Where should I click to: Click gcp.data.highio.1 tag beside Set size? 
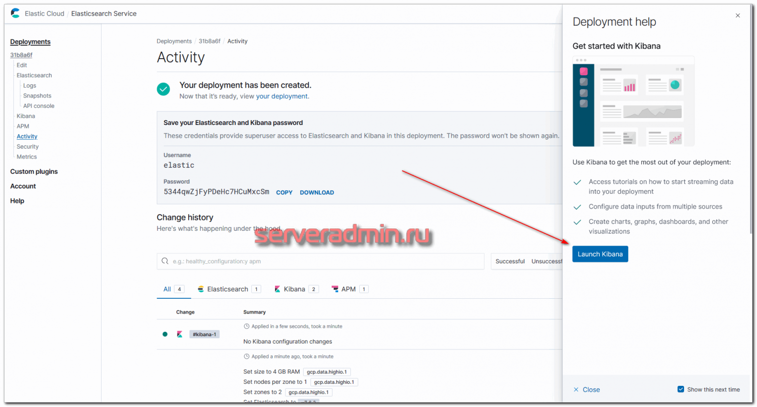coord(327,372)
